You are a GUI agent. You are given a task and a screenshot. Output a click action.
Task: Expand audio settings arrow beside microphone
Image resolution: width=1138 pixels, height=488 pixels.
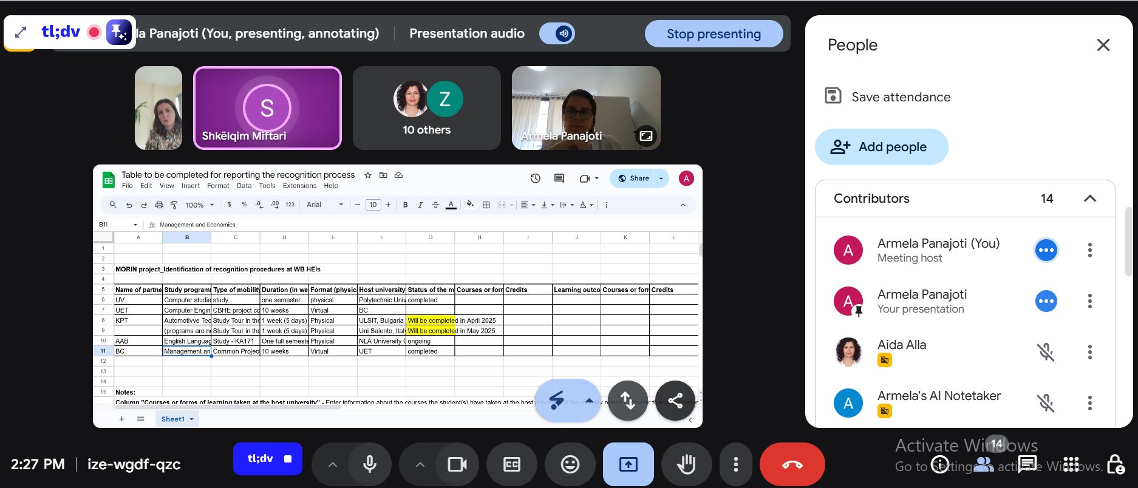coord(332,464)
